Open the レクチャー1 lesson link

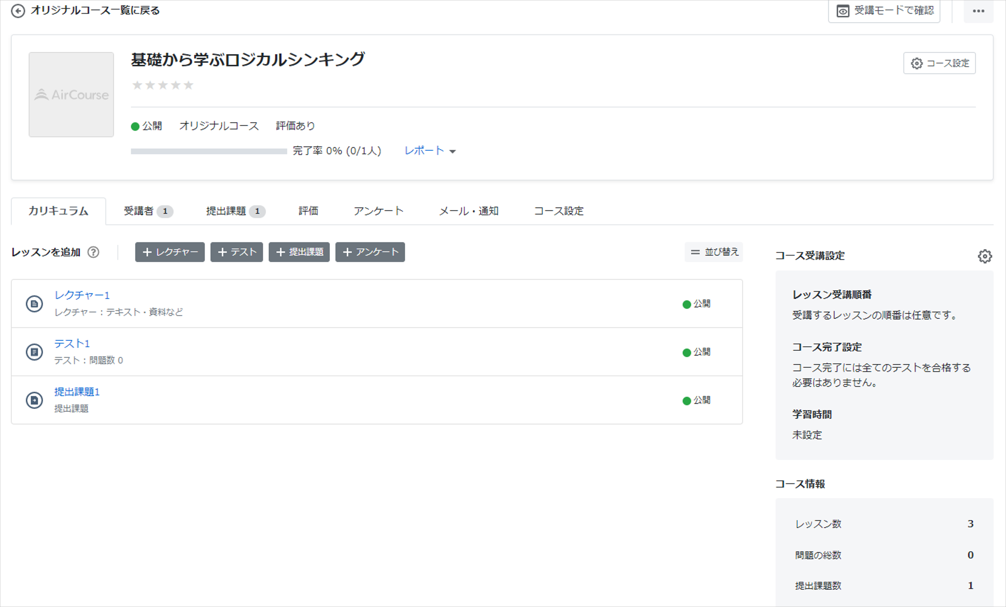(x=82, y=295)
